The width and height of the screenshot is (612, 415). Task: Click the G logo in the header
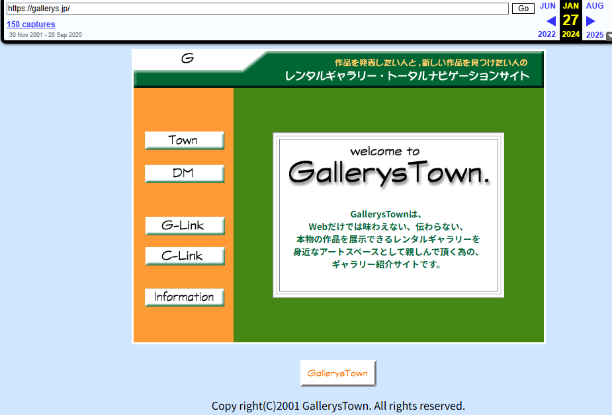[x=188, y=58]
